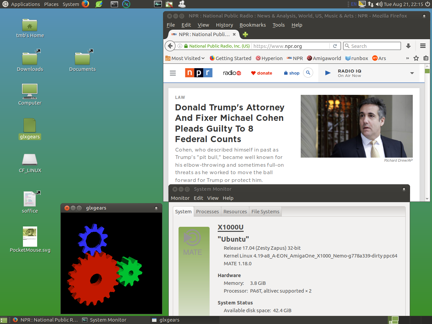Screen dimensions: 432x324
Task: Click the NPR hamburger menu icon
Action: click(x=173, y=73)
